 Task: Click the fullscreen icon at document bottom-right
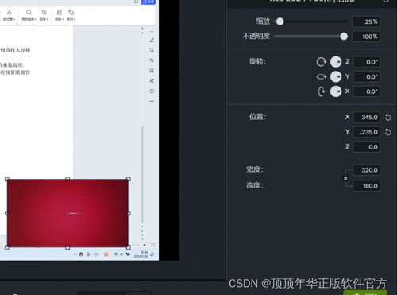pyautogui.click(x=153, y=245)
